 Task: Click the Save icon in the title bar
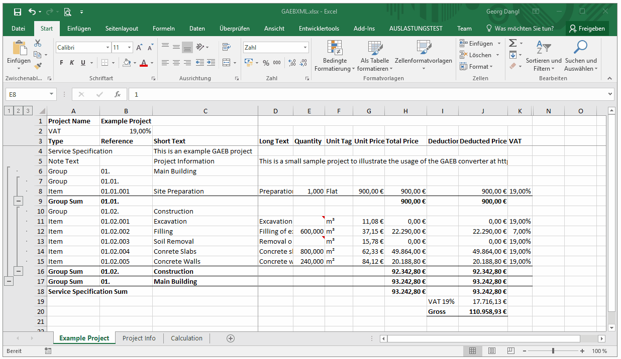tap(18, 12)
